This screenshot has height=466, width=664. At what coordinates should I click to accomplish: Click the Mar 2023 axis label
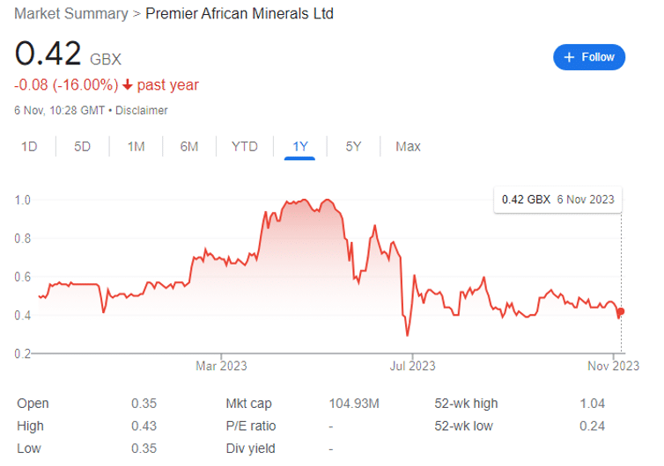coord(221,366)
